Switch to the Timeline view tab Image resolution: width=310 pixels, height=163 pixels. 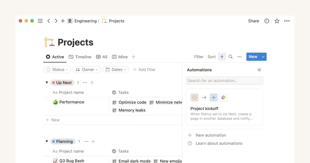[x=80, y=57]
